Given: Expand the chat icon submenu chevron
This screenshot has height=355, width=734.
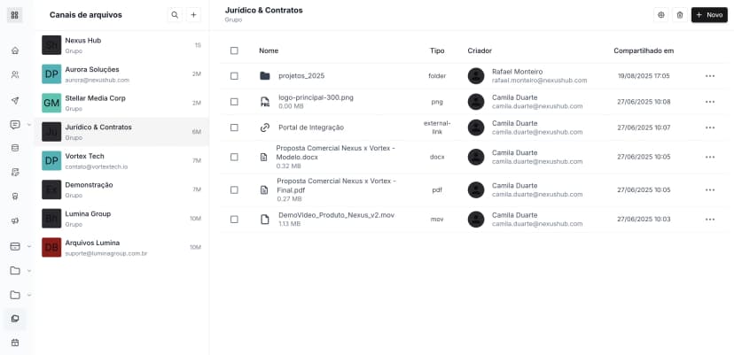Looking at the screenshot, I should (29, 125).
